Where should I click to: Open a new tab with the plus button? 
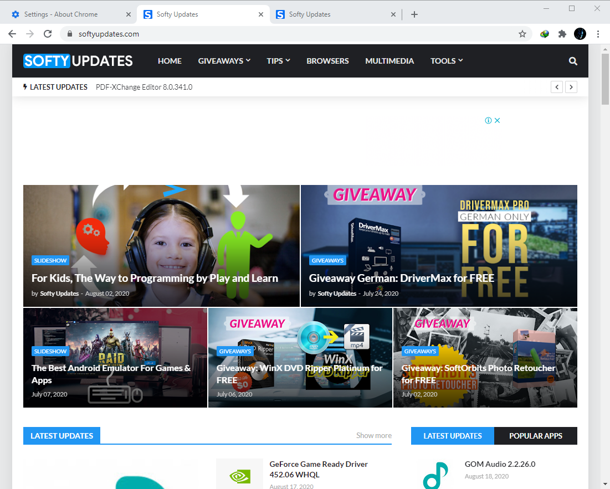414,14
